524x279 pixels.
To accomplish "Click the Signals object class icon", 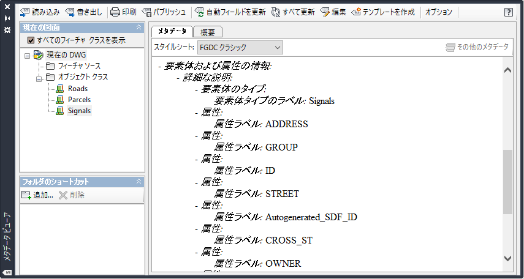I will pyautogui.click(x=60, y=111).
